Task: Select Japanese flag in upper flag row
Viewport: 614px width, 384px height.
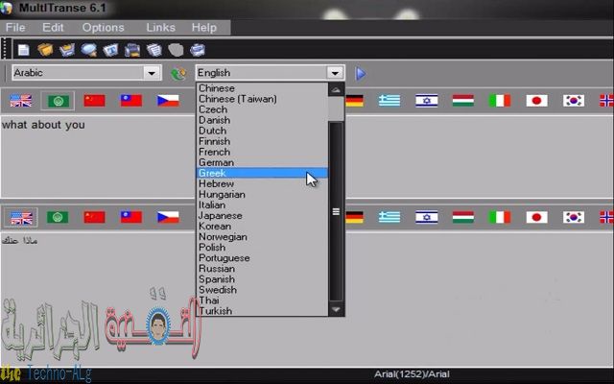Action: pos(537,101)
